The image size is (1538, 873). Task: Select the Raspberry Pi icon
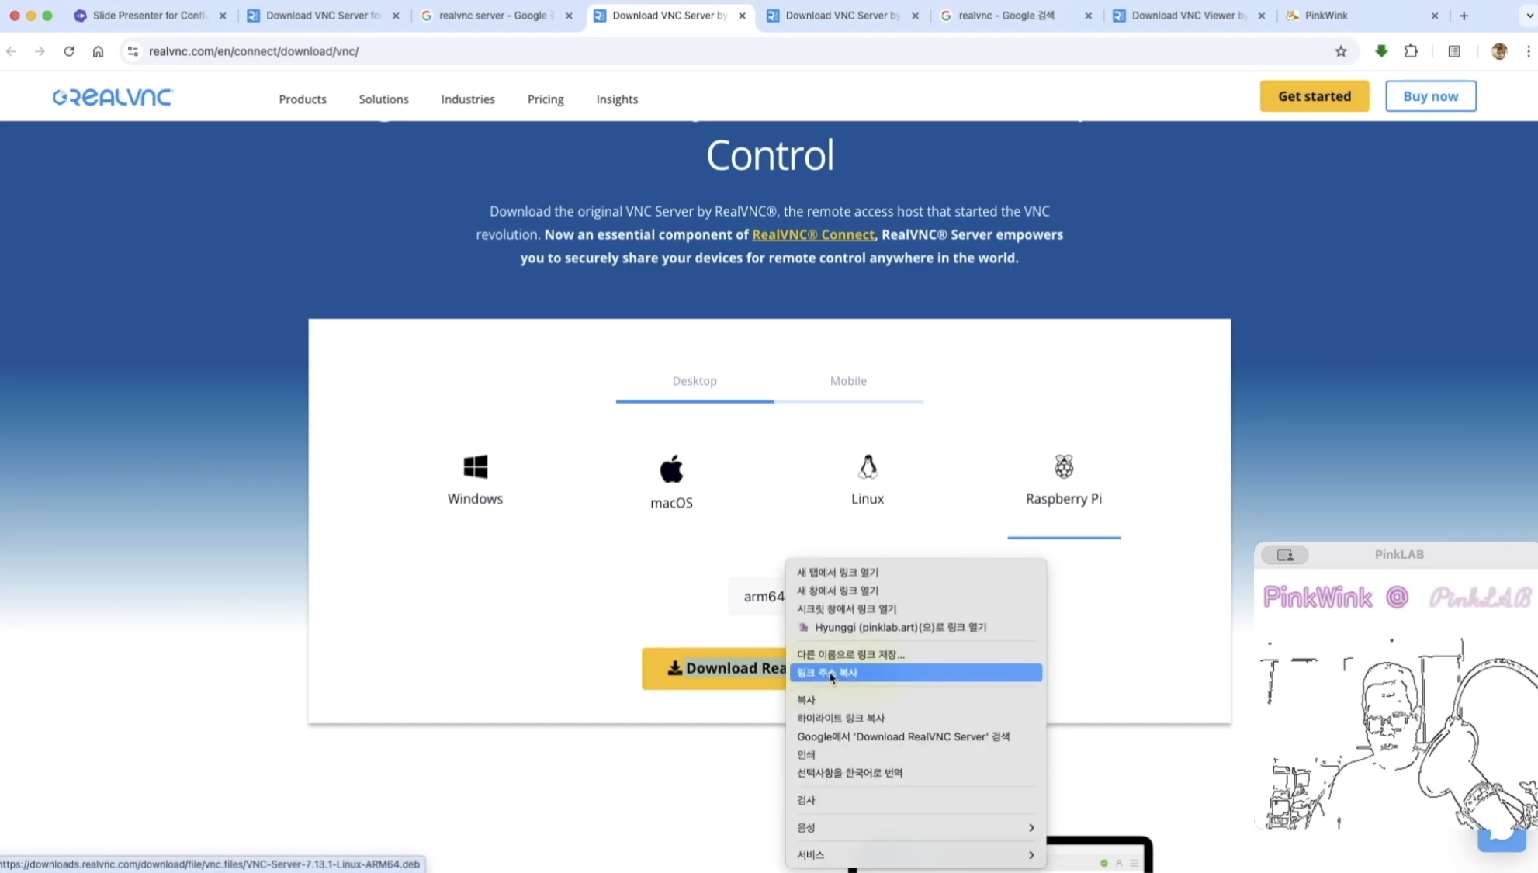click(1064, 466)
